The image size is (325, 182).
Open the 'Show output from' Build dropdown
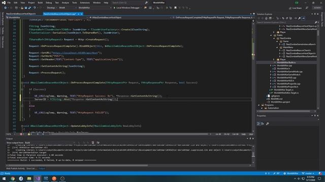pos(50,143)
